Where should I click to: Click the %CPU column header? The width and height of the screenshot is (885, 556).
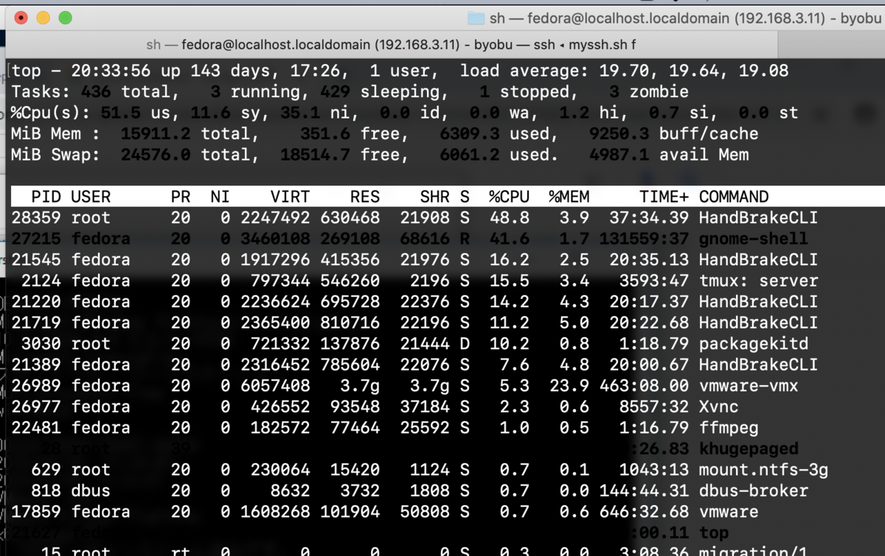pyautogui.click(x=510, y=197)
